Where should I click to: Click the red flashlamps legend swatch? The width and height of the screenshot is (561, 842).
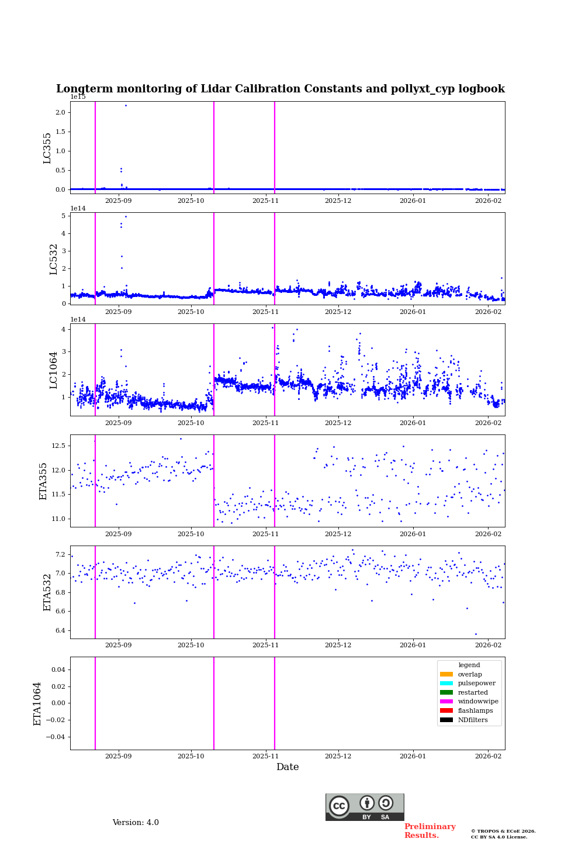446,711
